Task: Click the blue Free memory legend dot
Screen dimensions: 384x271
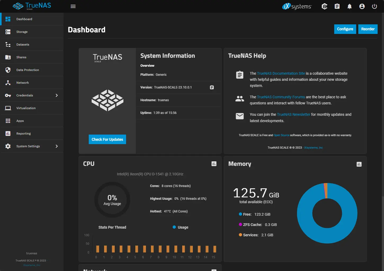Action: tap(240, 214)
